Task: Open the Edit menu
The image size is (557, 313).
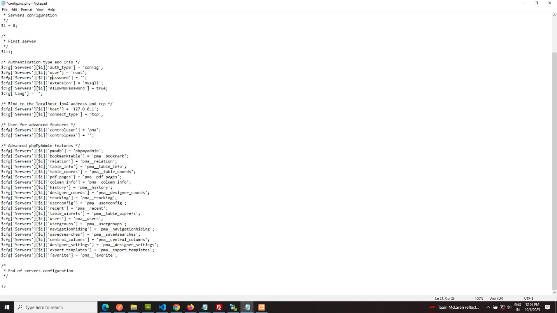Action: coord(14,9)
